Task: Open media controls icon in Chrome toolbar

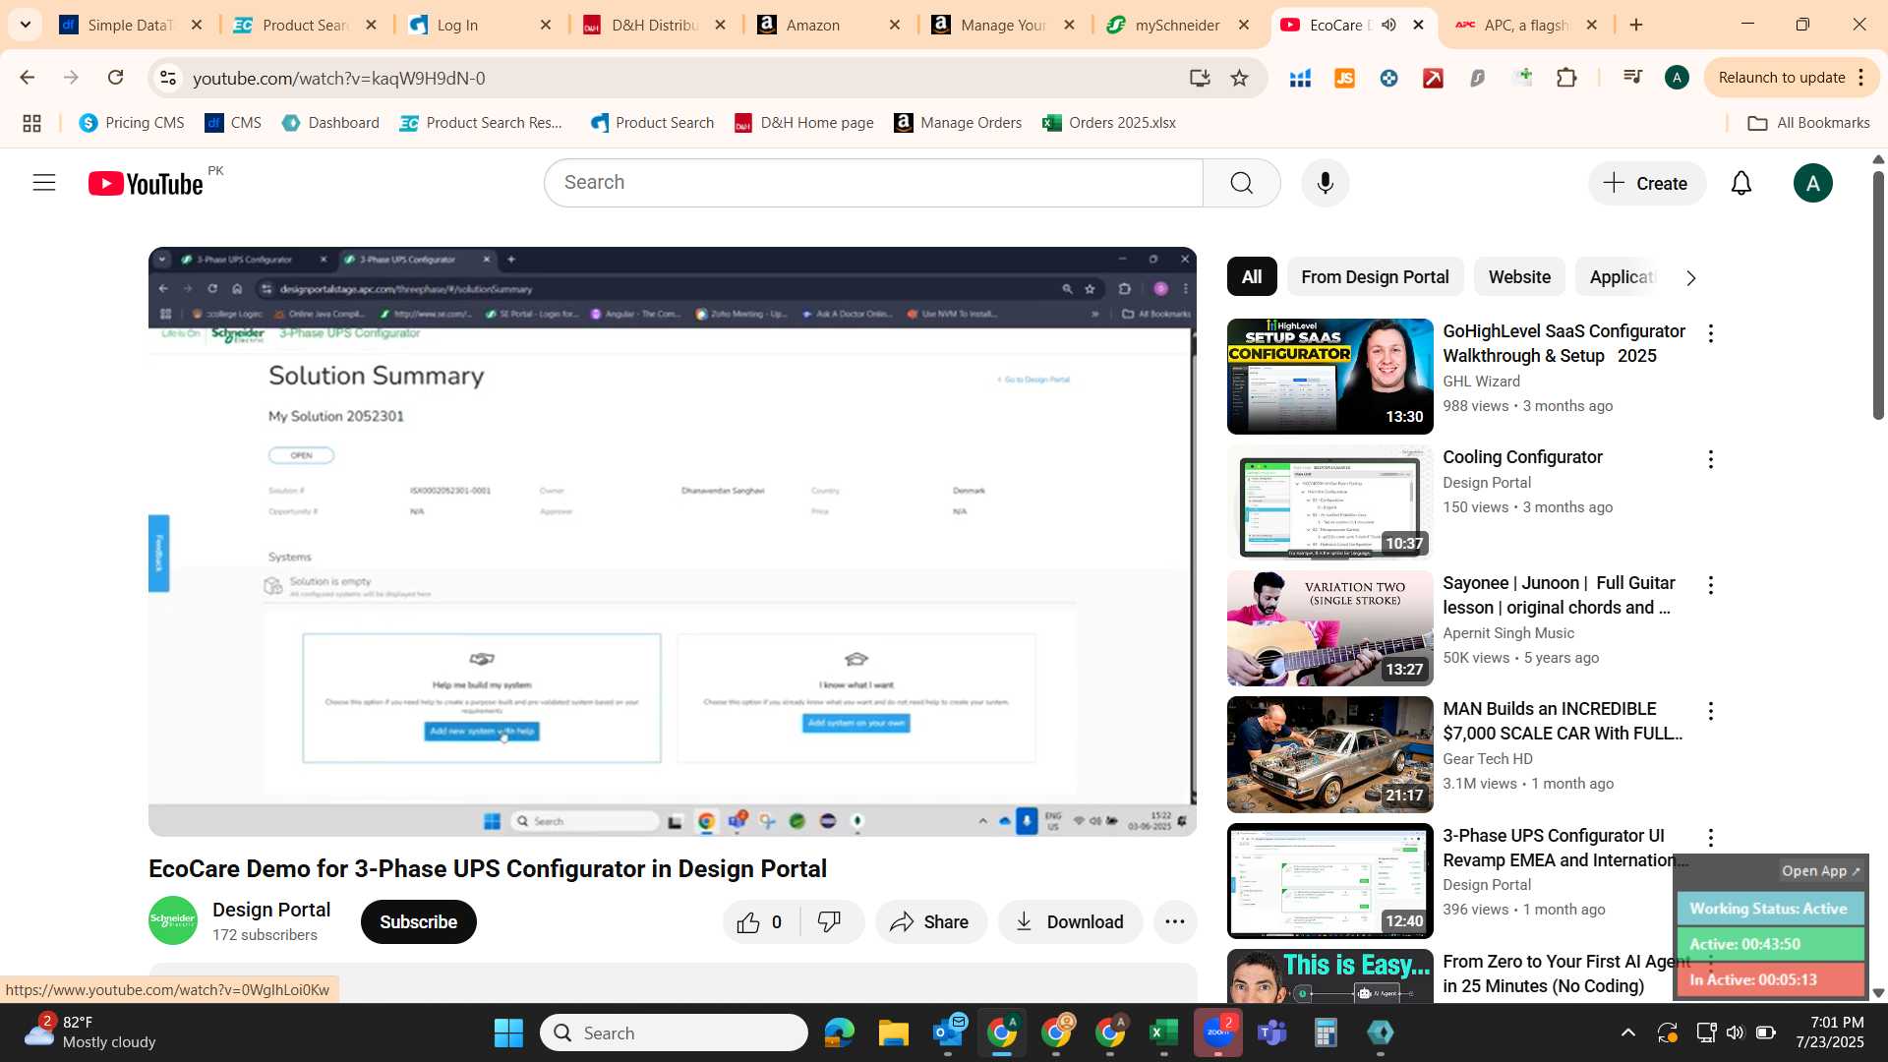Action: point(1632,78)
